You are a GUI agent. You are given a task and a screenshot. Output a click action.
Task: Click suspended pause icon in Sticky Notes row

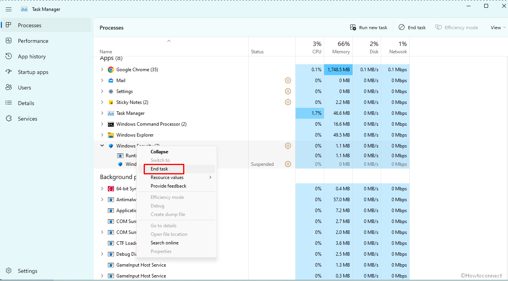[288, 102]
